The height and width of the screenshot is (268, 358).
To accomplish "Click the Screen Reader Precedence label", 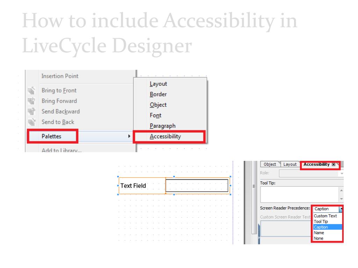I will (x=285, y=208).
